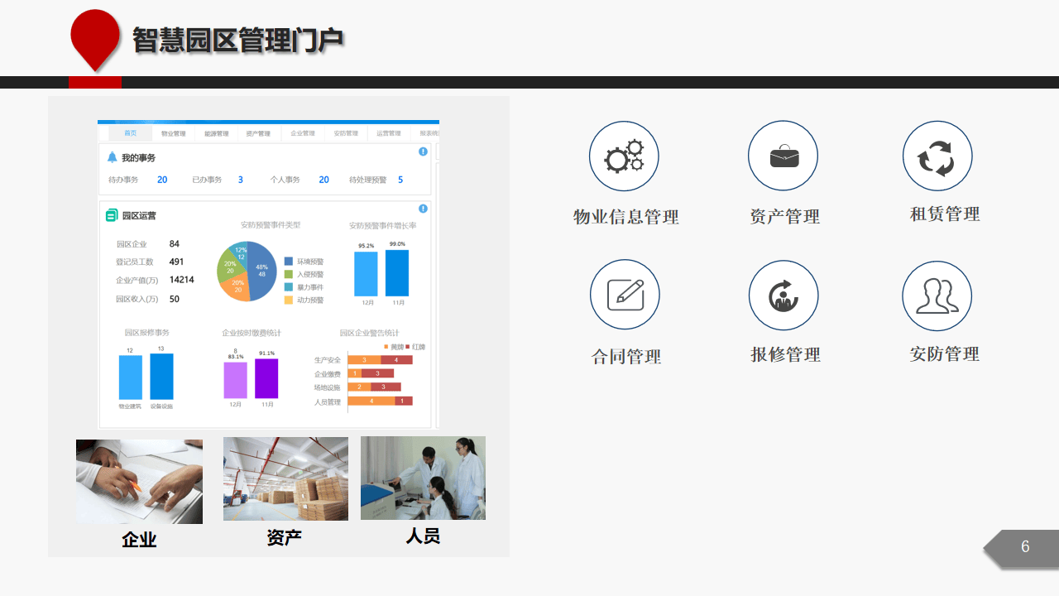
Task: Click the info icon in 我的事务 panel
Action: tap(423, 151)
